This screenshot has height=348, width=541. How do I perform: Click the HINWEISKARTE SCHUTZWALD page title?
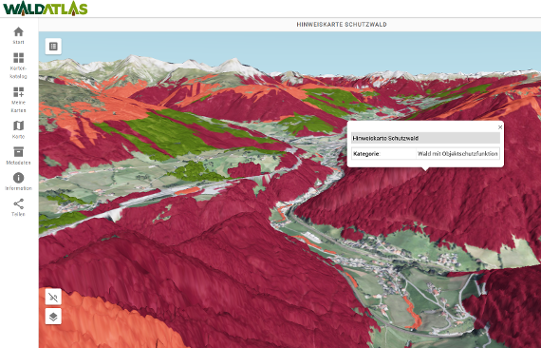pos(342,25)
